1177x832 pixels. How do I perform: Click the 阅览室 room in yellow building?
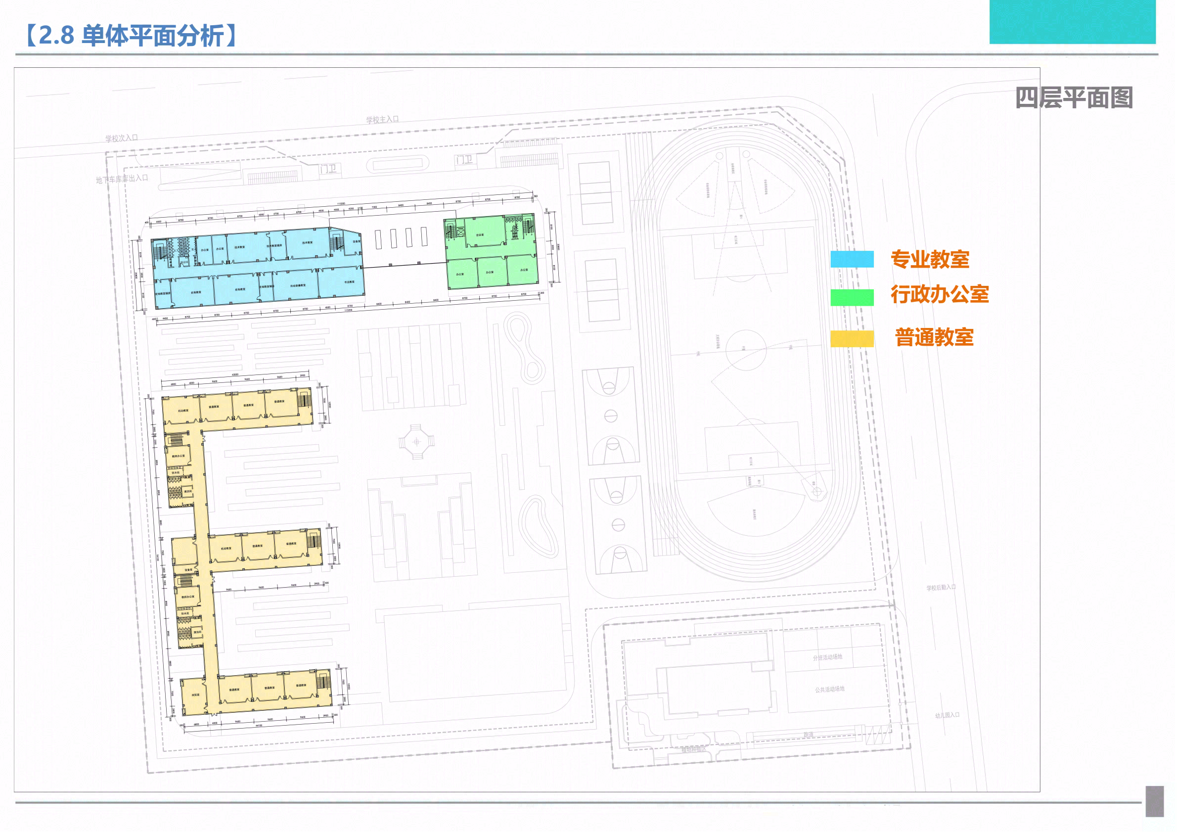click(195, 695)
